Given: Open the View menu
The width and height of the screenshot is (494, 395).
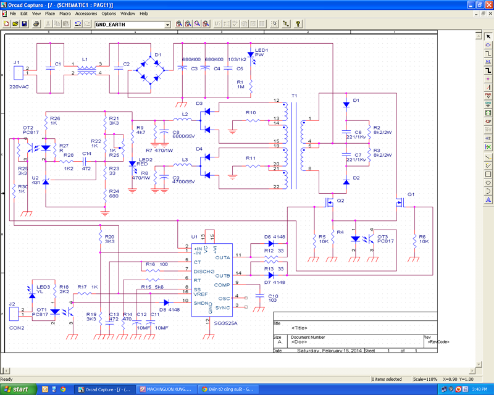Looking at the screenshot, I should click(36, 14).
